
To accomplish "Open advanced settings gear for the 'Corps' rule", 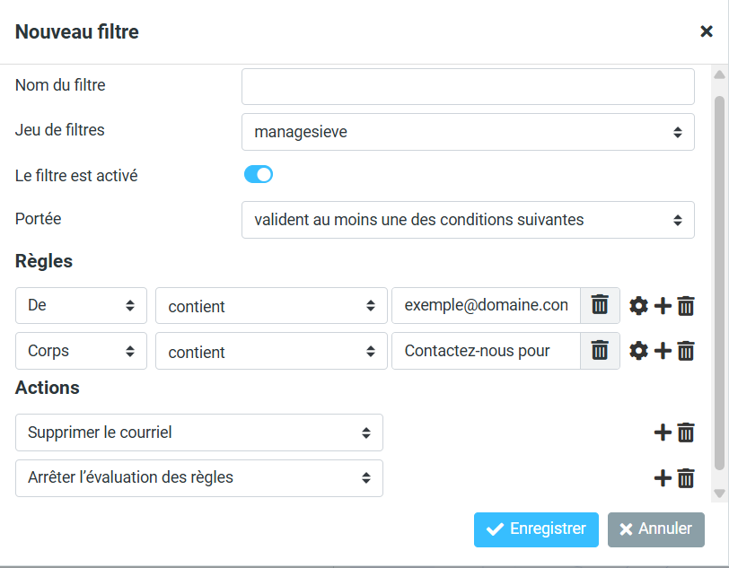I will point(638,351).
